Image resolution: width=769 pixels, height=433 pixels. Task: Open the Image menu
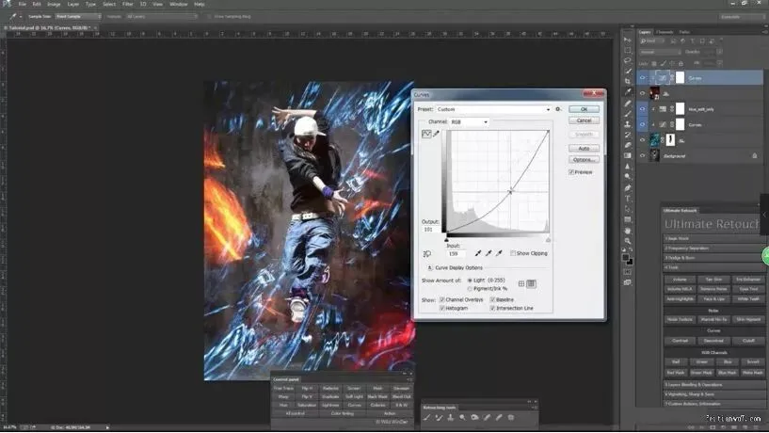pyautogui.click(x=54, y=4)
